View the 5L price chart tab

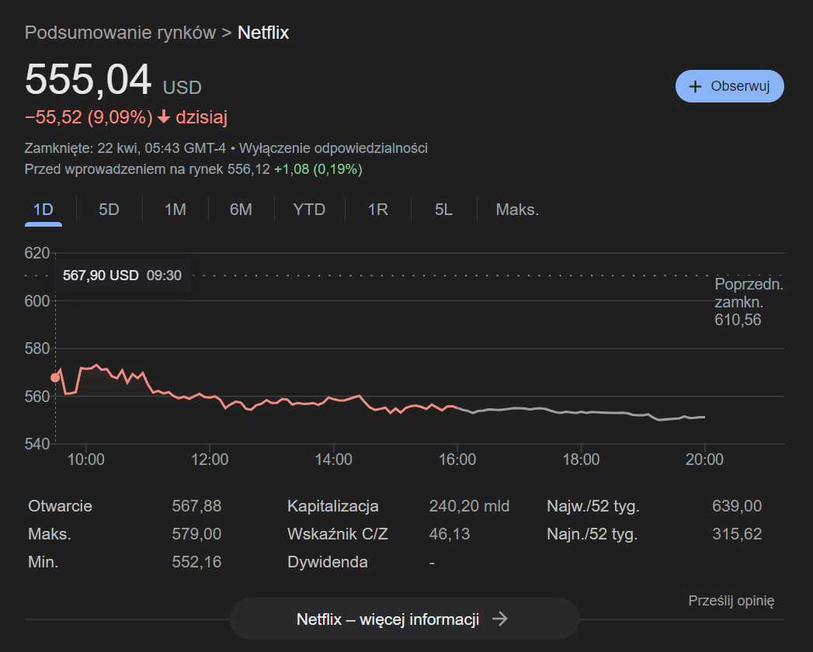tap(443, 210)
